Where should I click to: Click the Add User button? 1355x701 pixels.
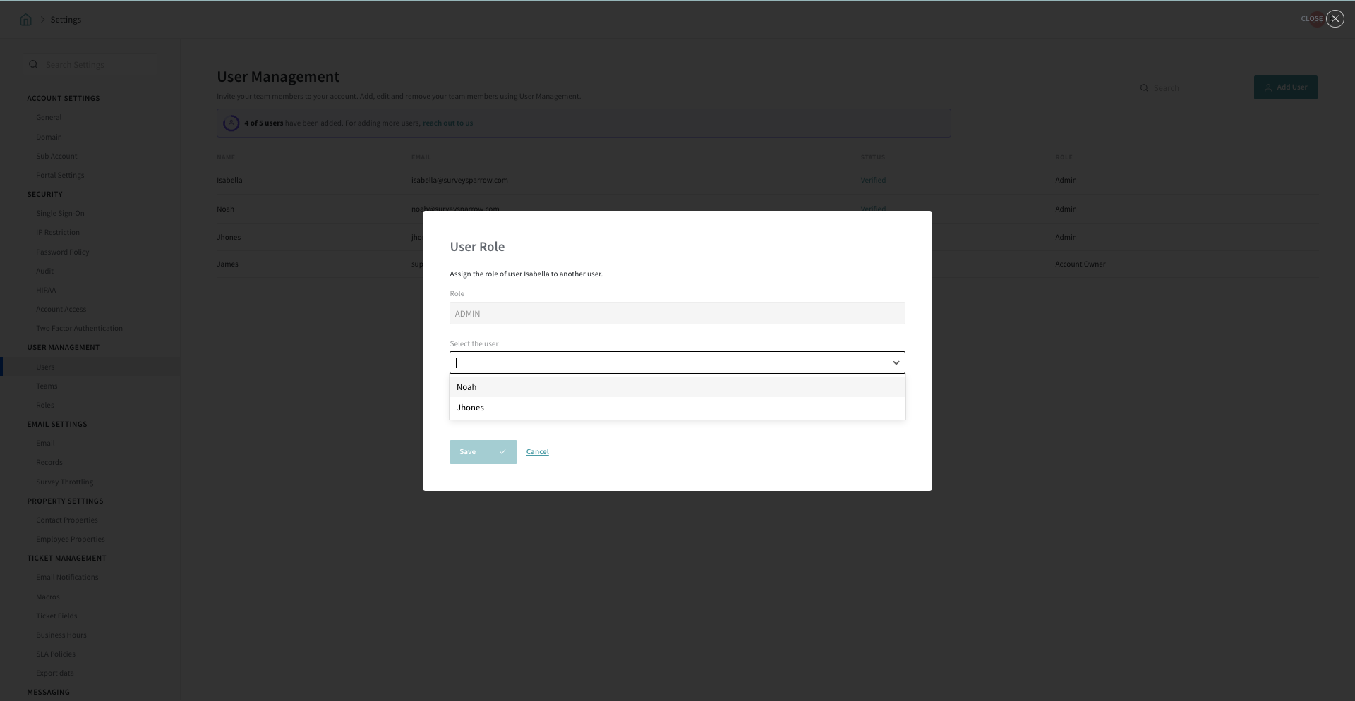1285,87
